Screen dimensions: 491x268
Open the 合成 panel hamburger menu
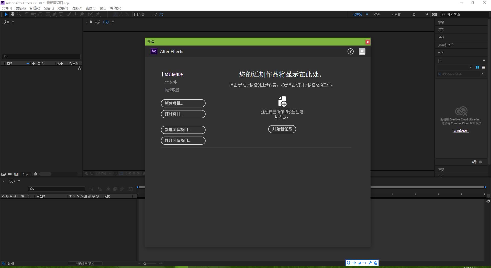pos(113,22)
